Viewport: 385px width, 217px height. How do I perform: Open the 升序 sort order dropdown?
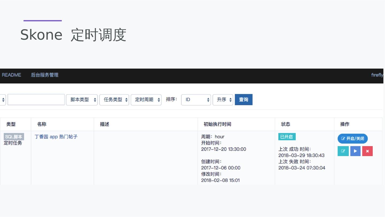pyautogui.click(x=223, y=100)
